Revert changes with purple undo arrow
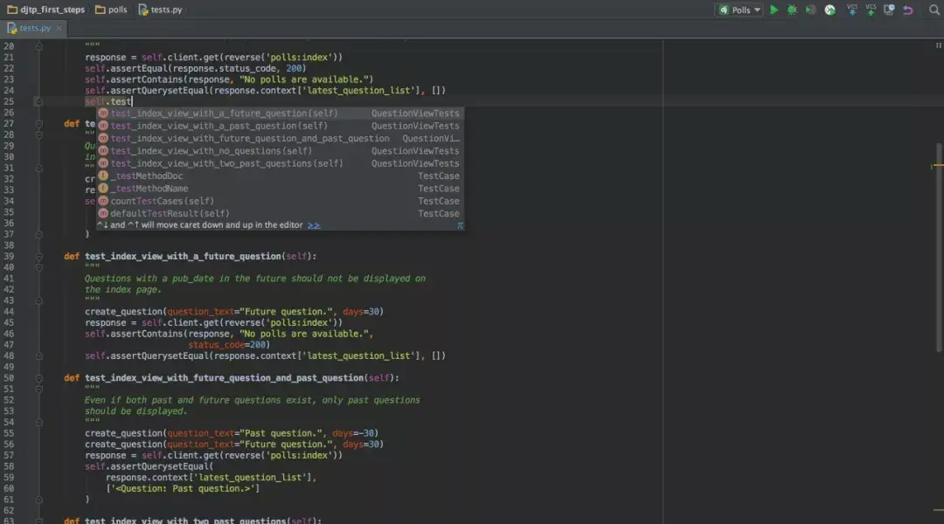This screenshot has height=524, width=944. [908, 10]
